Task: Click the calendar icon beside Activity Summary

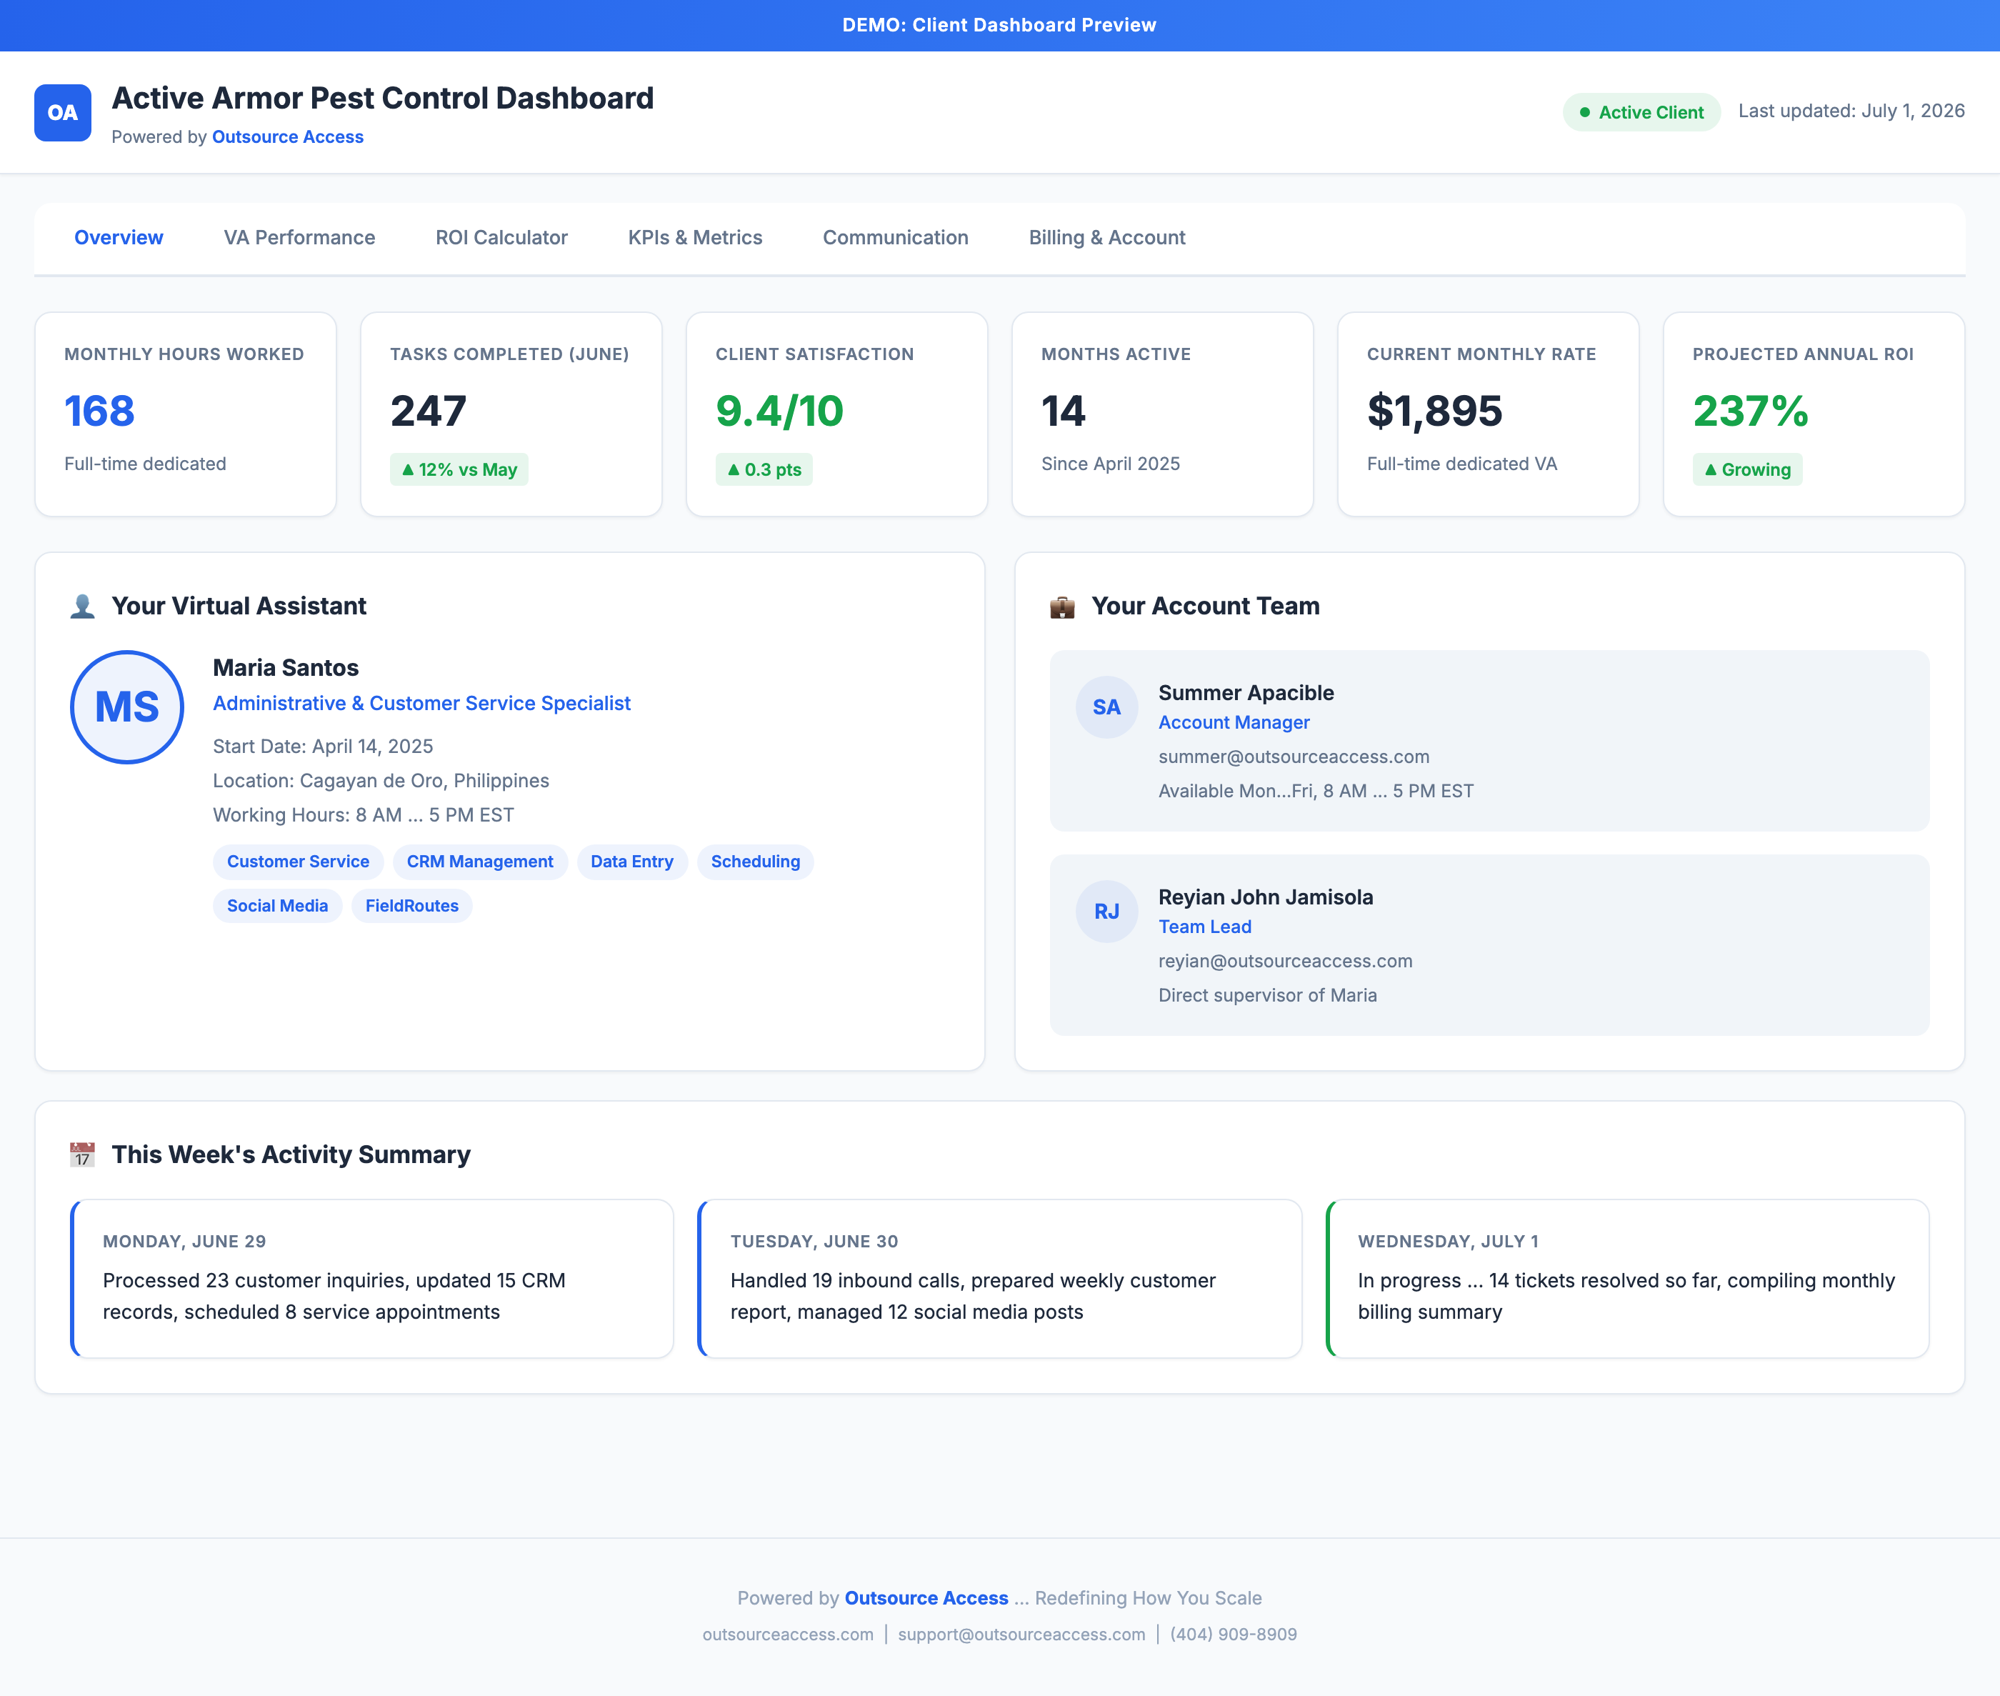Action: coord(83,1154)
